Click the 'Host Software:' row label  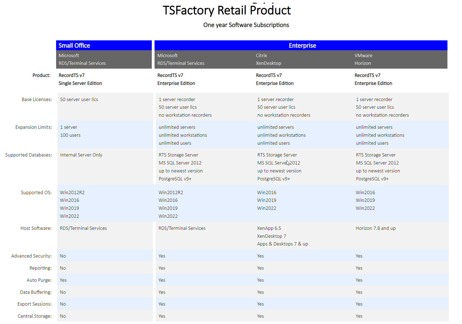point(36,228)
